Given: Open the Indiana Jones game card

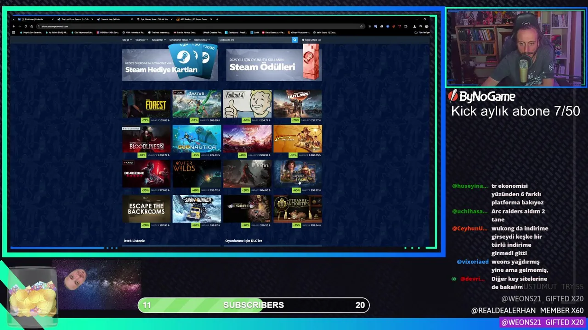Looking at the screenshot, I should point(298,141).
